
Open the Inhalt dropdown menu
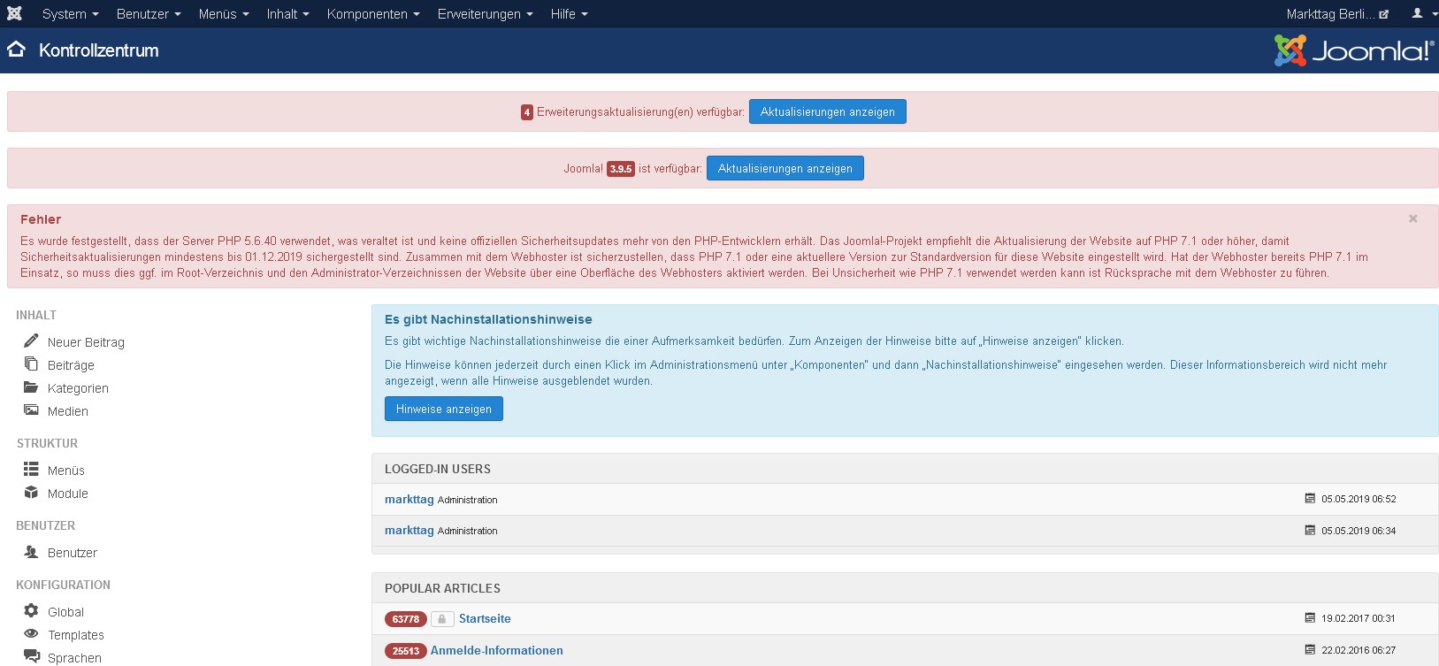(287, 13)
